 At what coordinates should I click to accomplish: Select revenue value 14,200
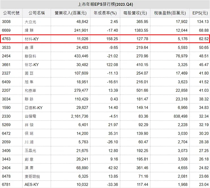82,133
